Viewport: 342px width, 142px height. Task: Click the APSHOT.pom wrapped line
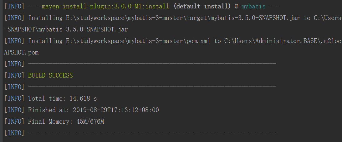click(21, 53)
